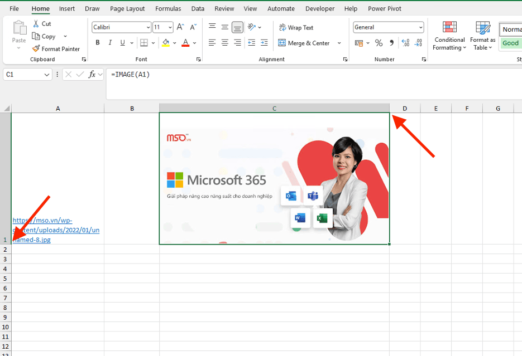Open Conditional Formatting menu
The width and height of the screenshot is (522, 356).
(449, 36)
